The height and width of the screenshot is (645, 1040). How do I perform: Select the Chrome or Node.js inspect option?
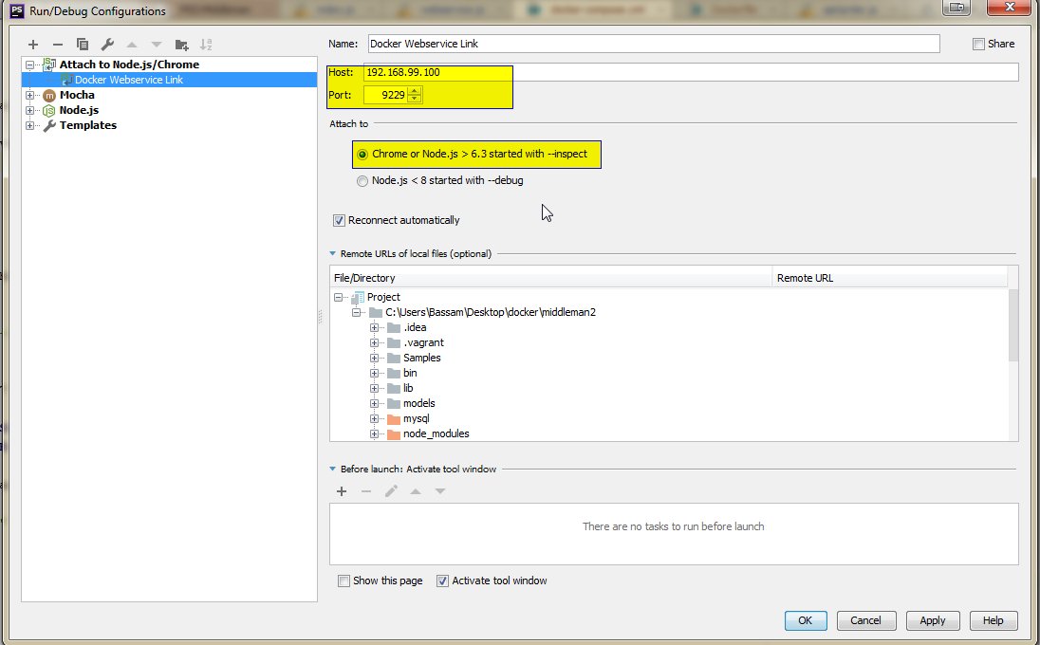click(x=362, y=153)
